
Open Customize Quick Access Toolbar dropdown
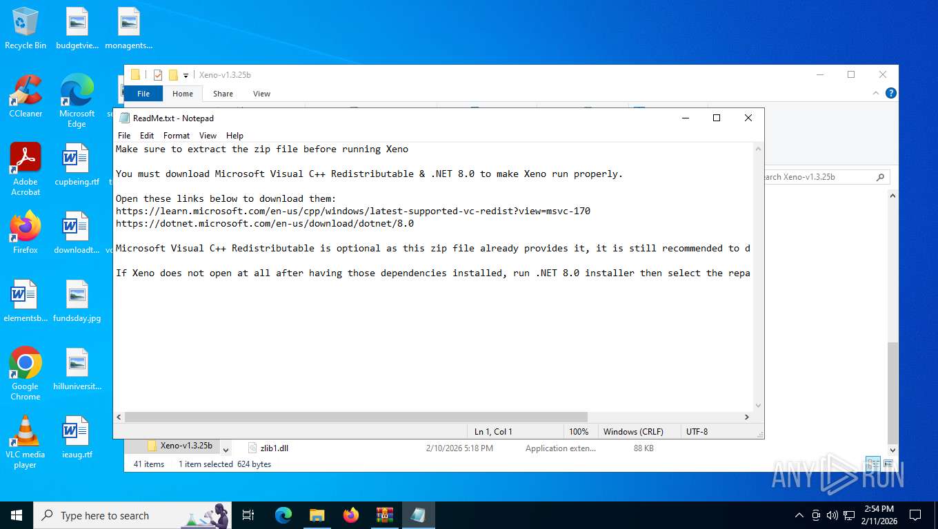(186, 75)
